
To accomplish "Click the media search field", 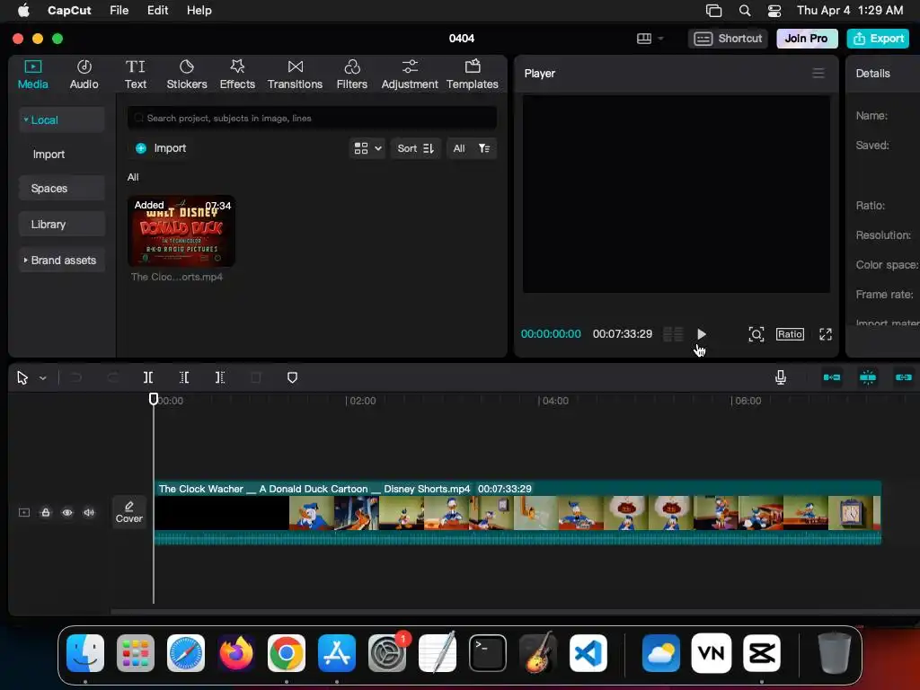I will (312, 118).
